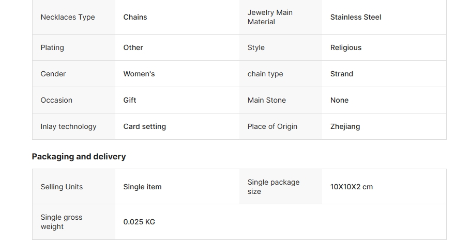The height and width of the screenshot is (245, 455).
Task: Select the Chains value text
Action: click(135, 17)
